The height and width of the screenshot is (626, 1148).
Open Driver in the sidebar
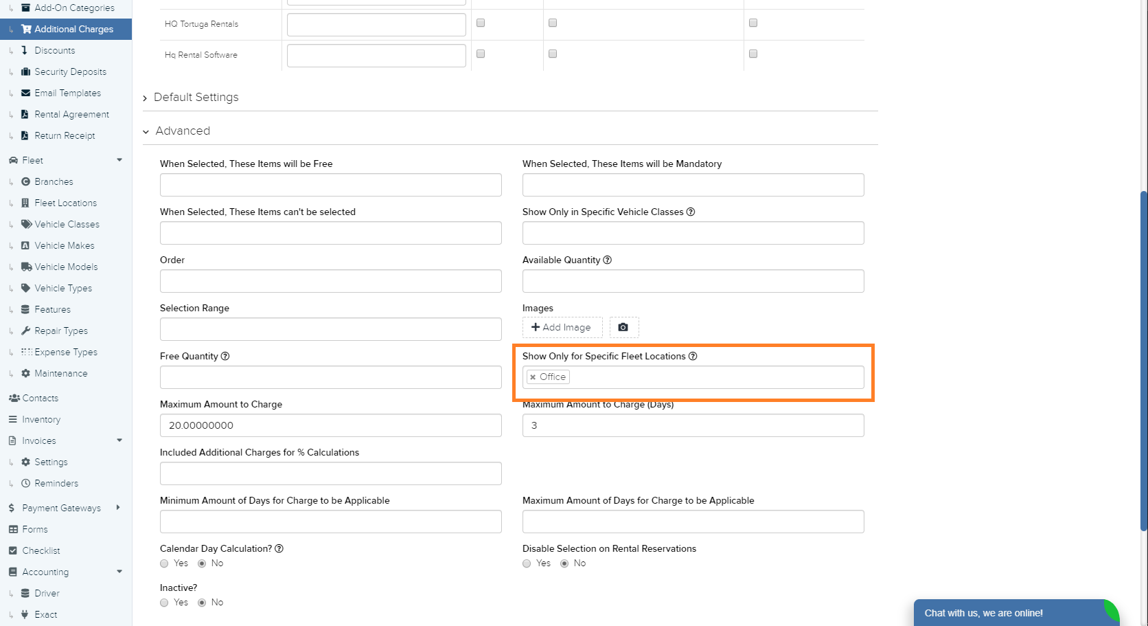pos(47,593)
